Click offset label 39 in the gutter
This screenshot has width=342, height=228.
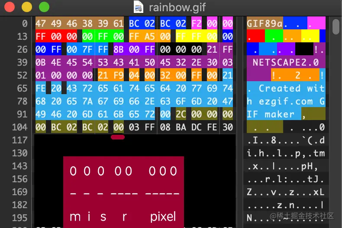pyautogui.click(x=22, y=63)
